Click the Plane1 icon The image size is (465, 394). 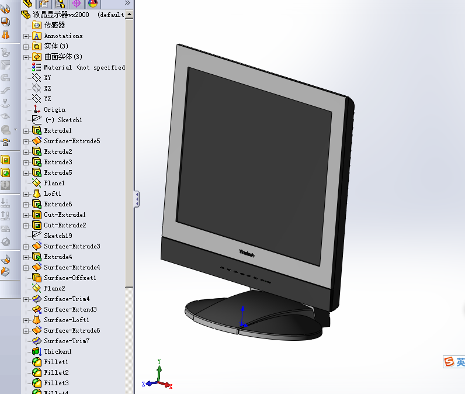pyautogui.click(x=36, y=183)
